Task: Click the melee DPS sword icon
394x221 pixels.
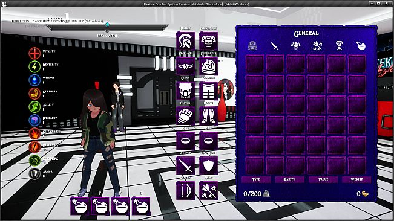Action: pyautogui.click(x=34, y=147)
